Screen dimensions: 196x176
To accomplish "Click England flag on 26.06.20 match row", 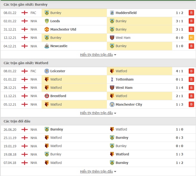I will click(x=25, y=129).
